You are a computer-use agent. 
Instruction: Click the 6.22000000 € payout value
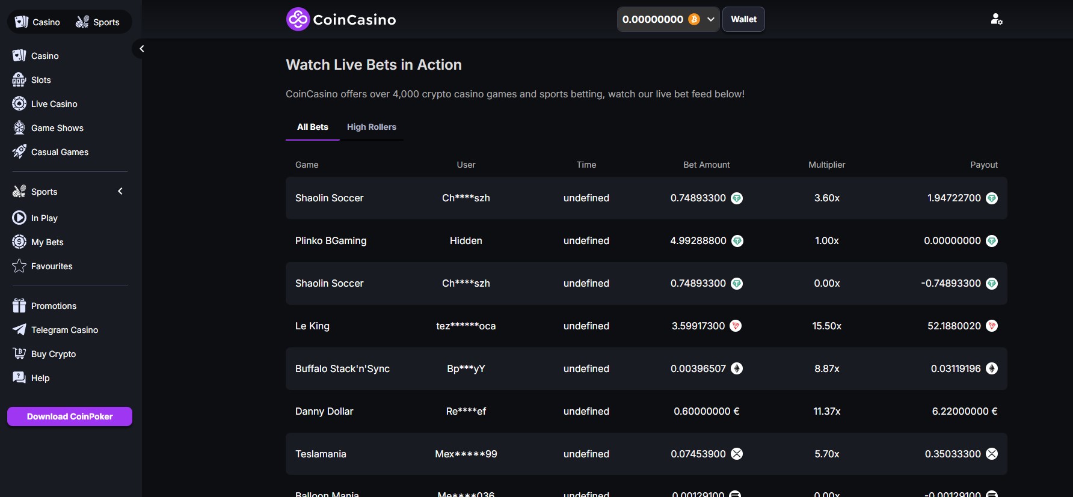coord(965,411)
